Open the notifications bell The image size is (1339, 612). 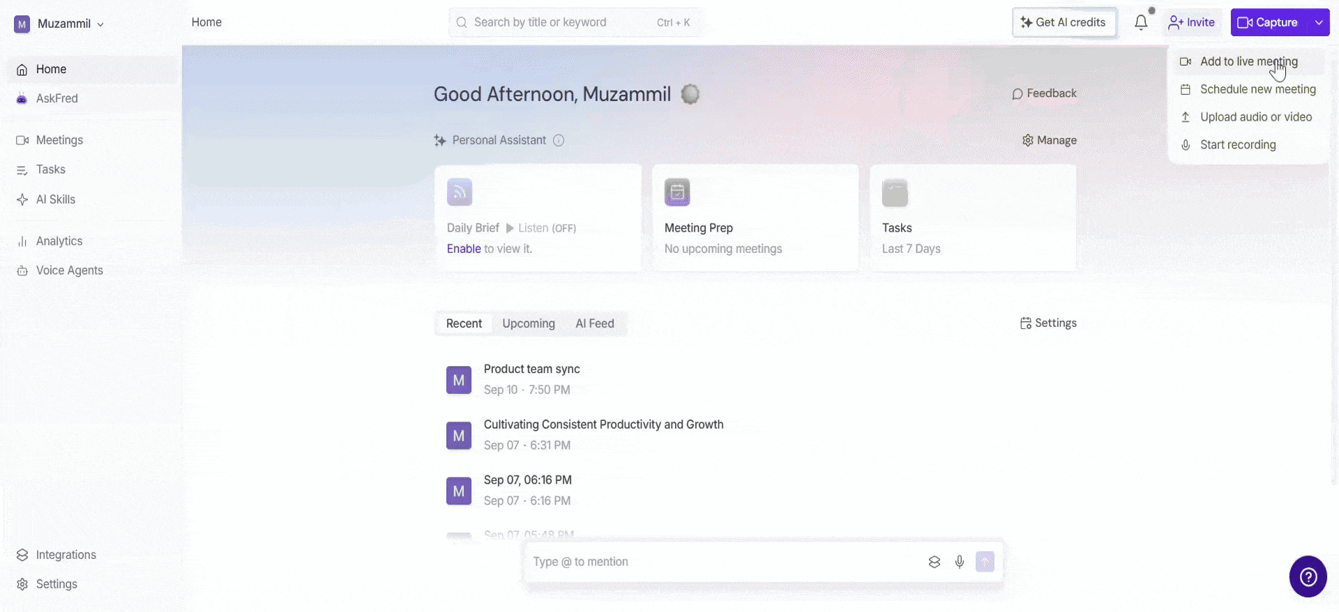click(1141, 22)
